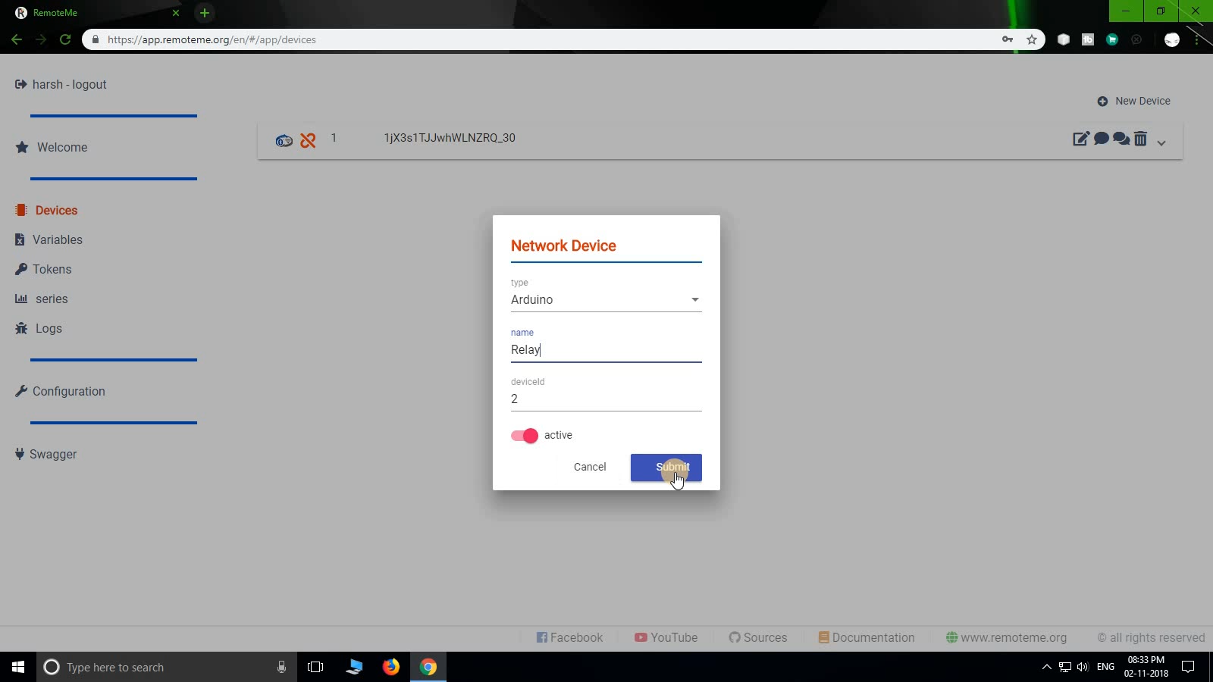Open the browser menu with three dots

pos(1197,39)
